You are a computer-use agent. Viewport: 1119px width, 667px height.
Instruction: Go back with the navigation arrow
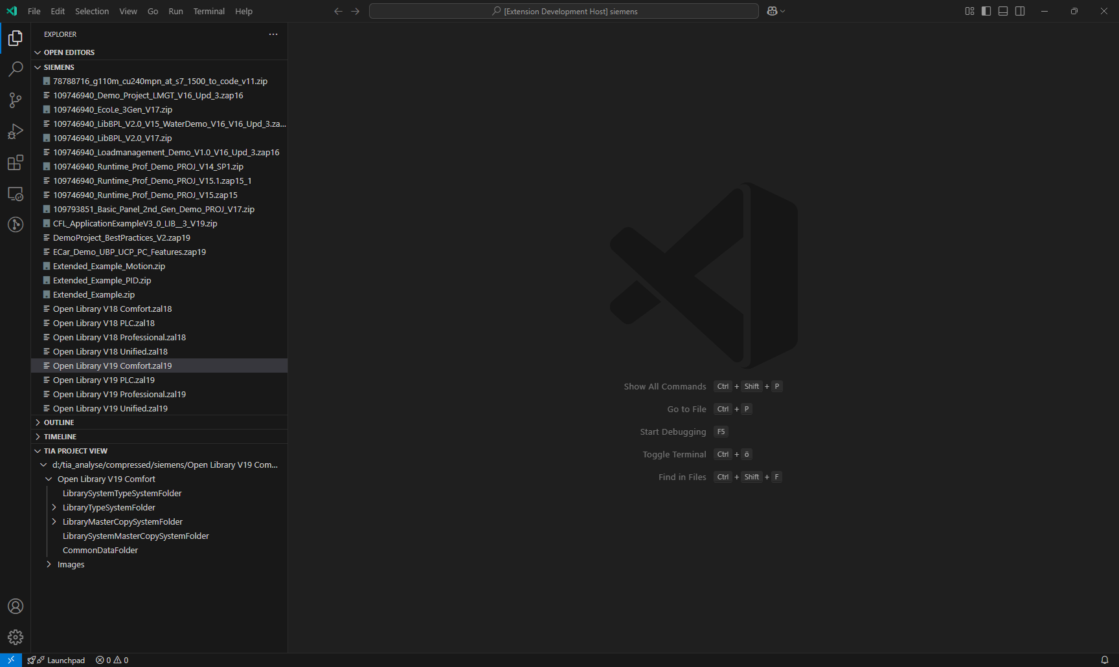point(338,11)
